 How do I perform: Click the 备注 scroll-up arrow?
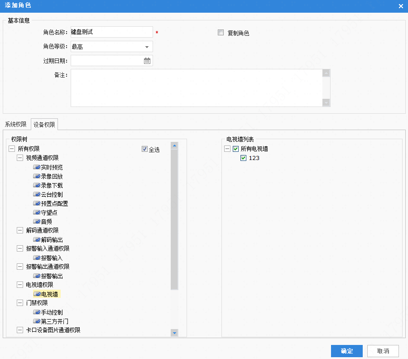click(326, 73)
